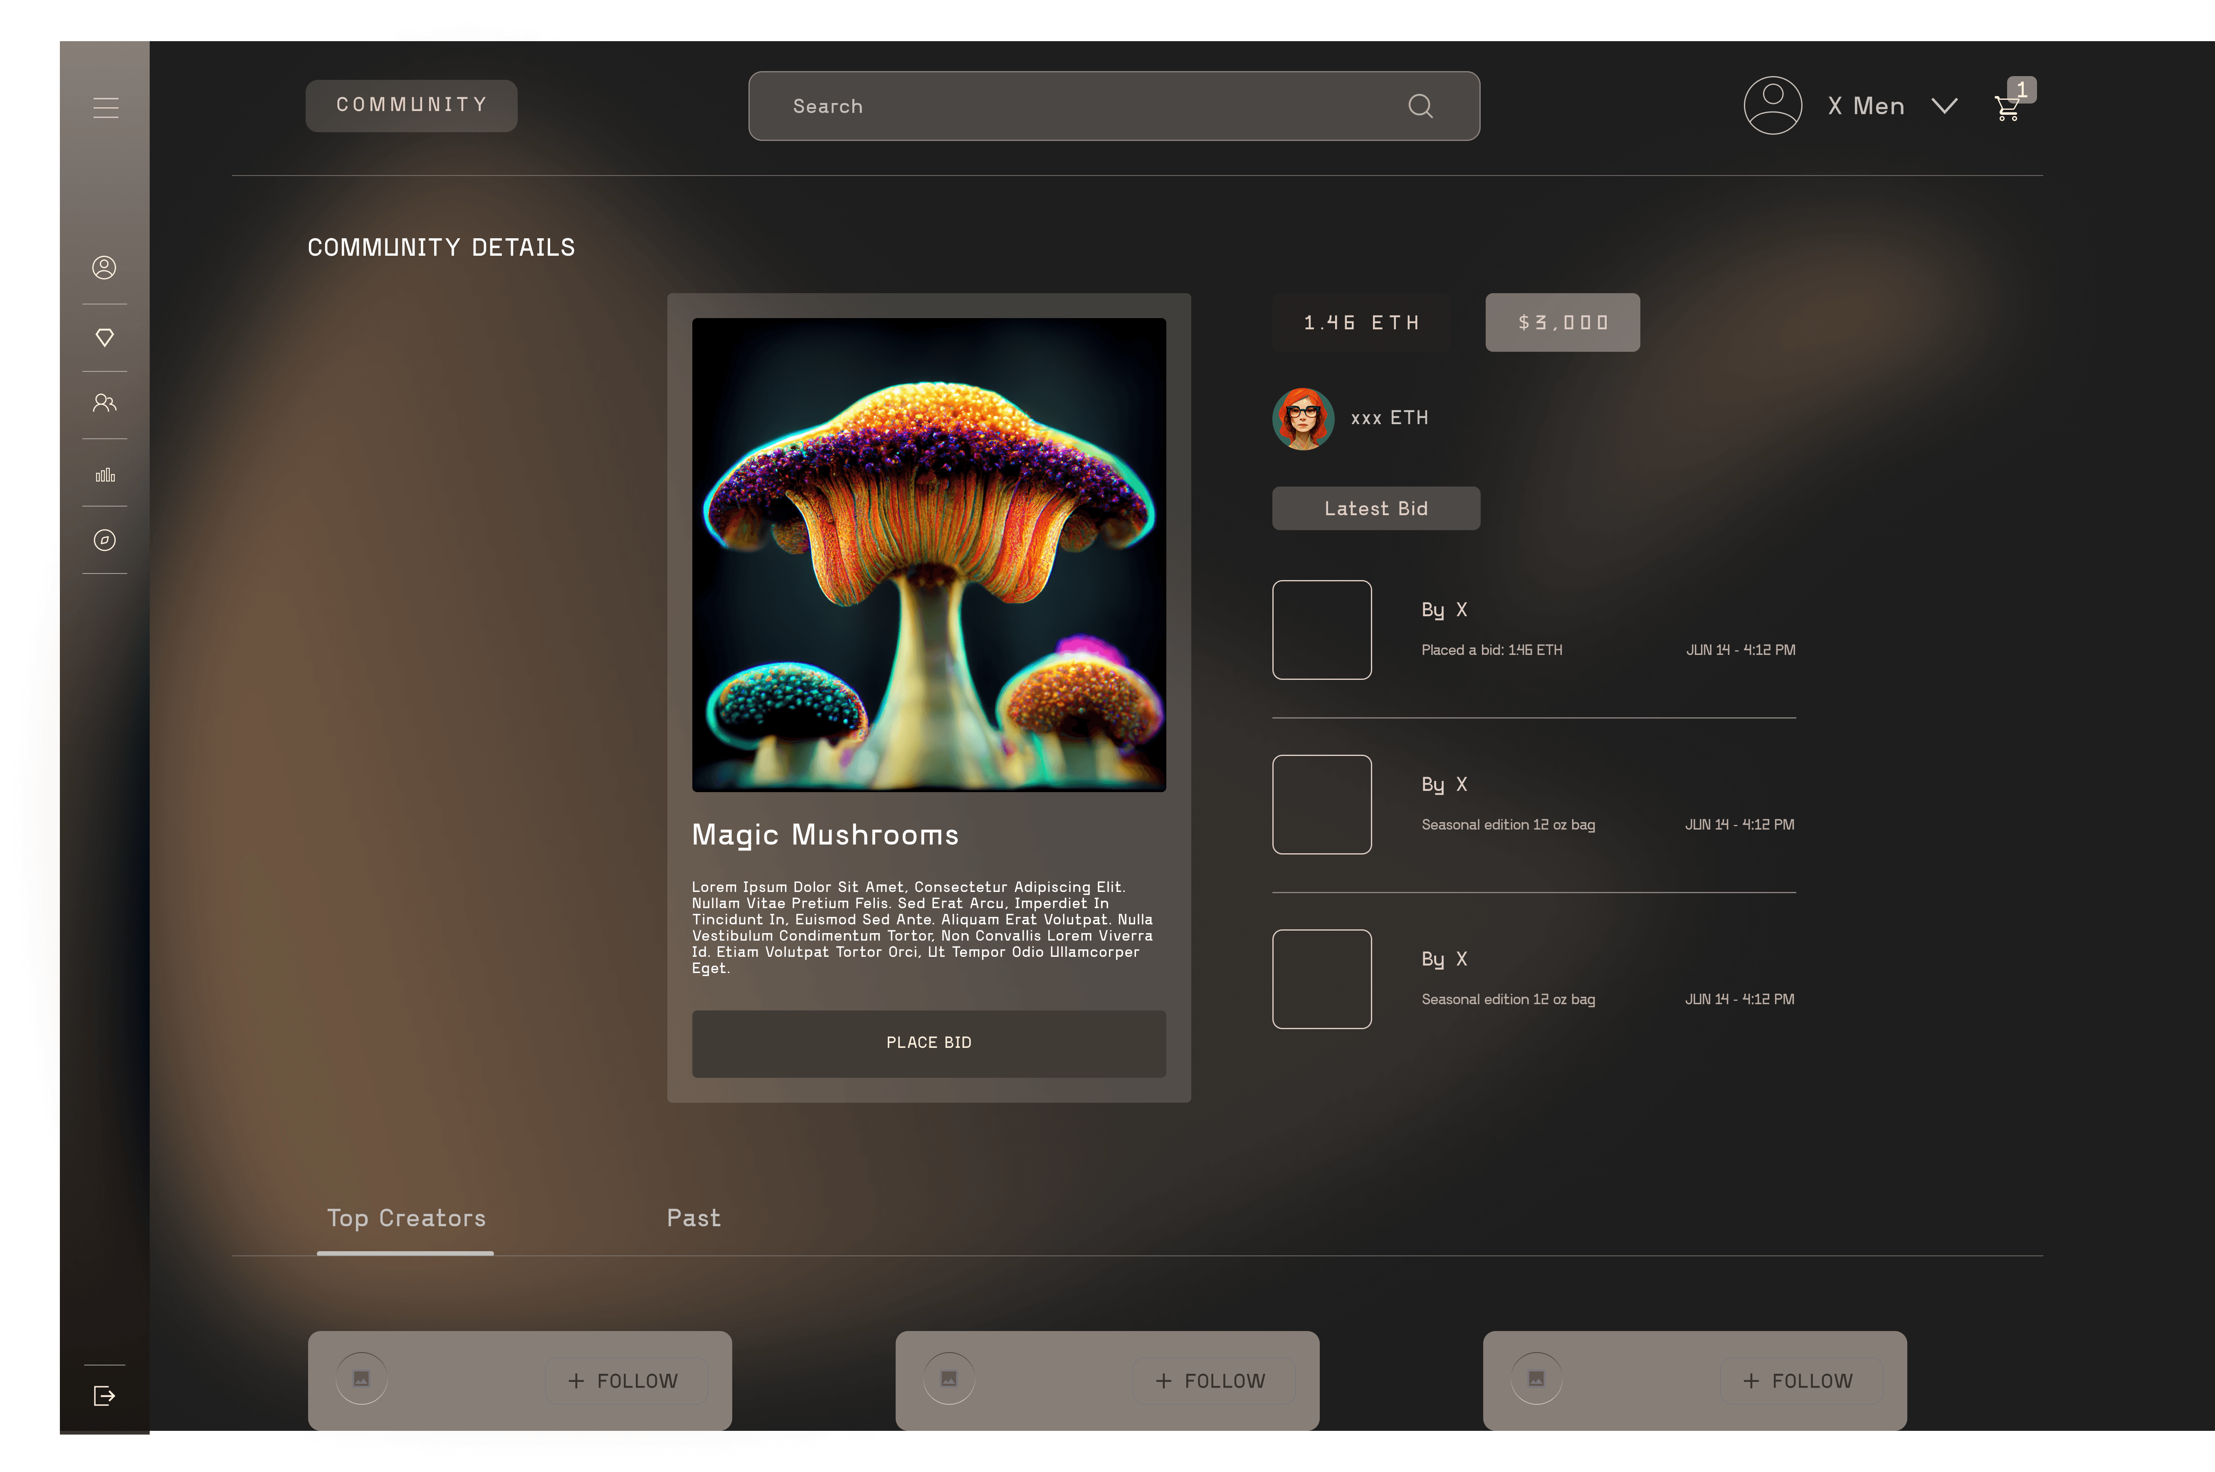The height and width of the screenshot is (1472, 2215).
Task: Click the timestamp in the 'Placed a bid' row
Action: click(x=1740, y=650)
